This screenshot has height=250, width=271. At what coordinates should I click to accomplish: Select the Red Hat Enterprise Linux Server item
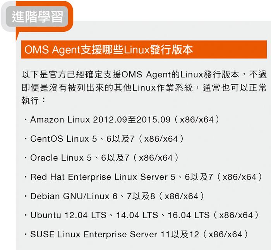[144, 177]
